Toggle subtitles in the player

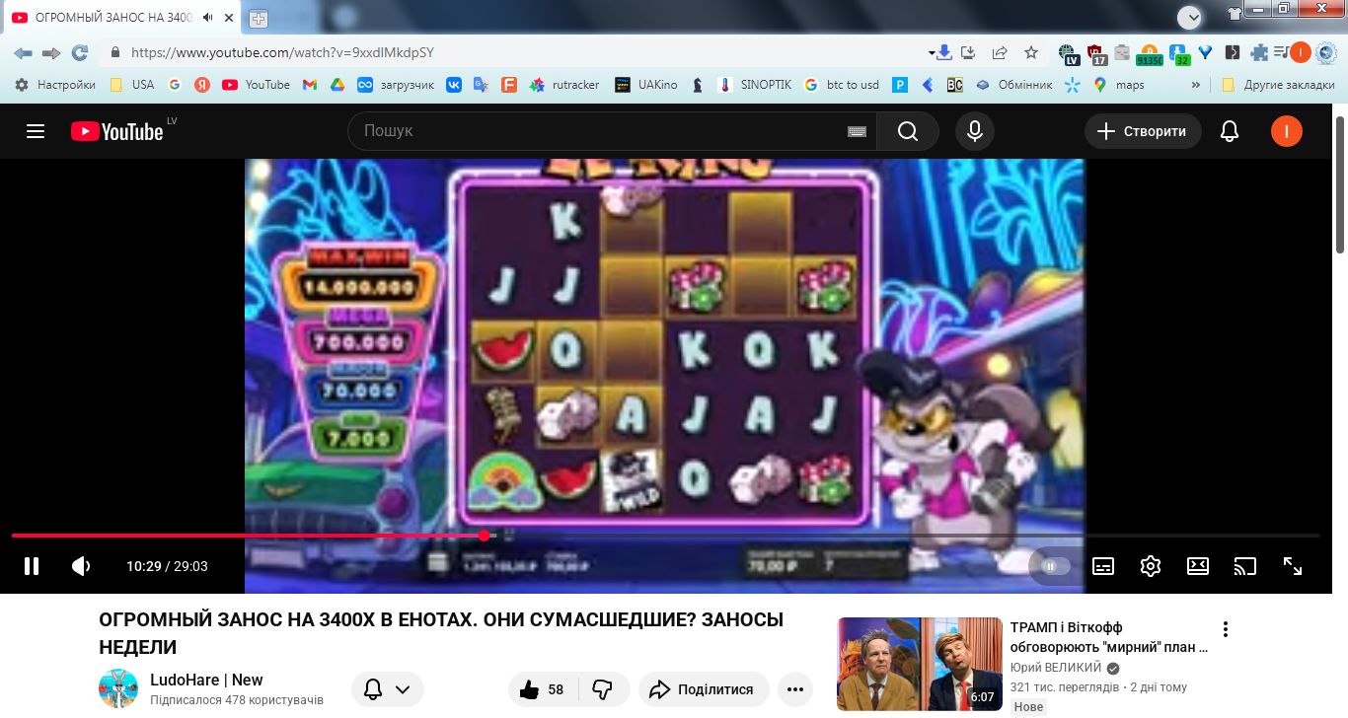click(1103, 566)
